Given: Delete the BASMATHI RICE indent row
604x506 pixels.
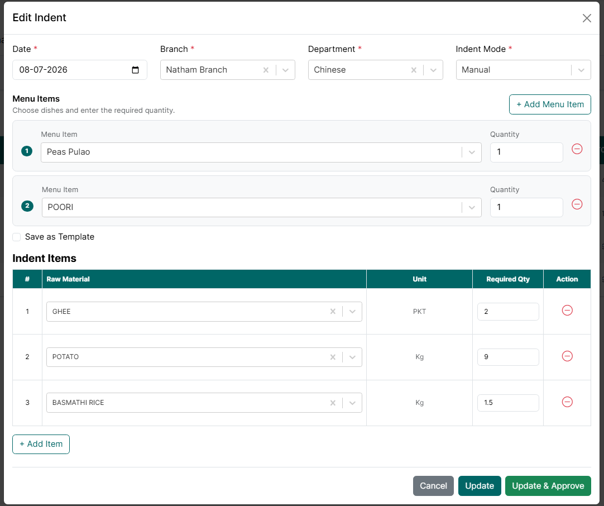Looking at the screenshot, I should point(567,402).
